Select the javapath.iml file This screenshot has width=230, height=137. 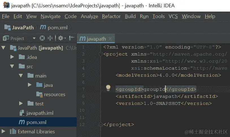point(40,113)
